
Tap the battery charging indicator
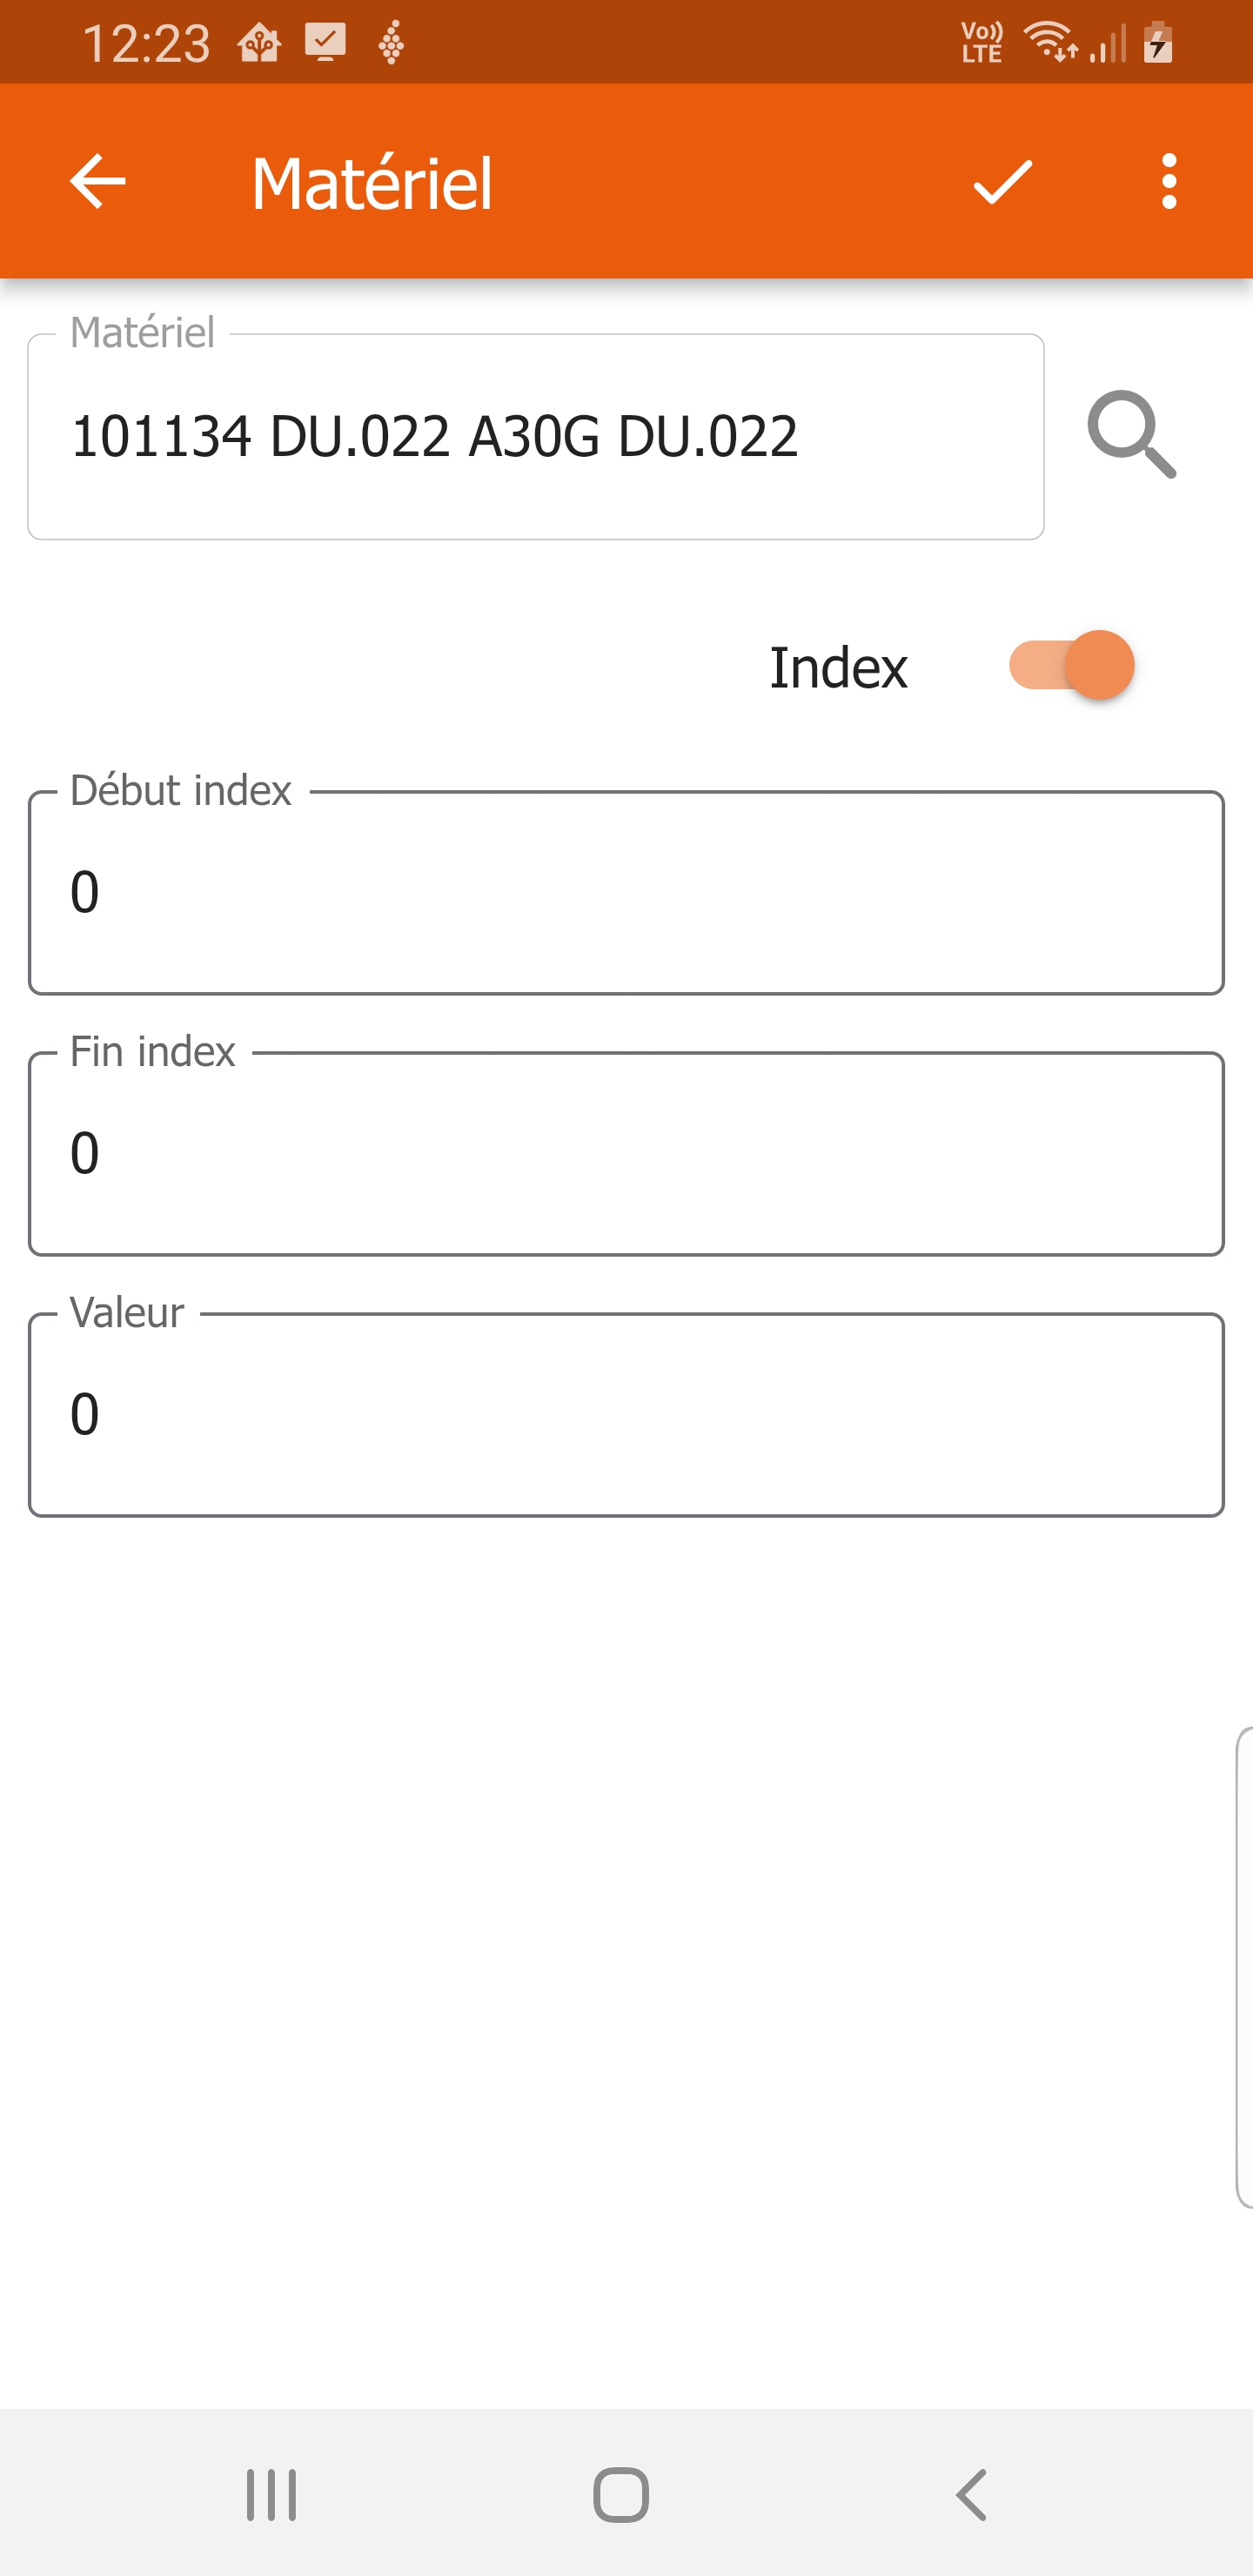coord(1158,42)
